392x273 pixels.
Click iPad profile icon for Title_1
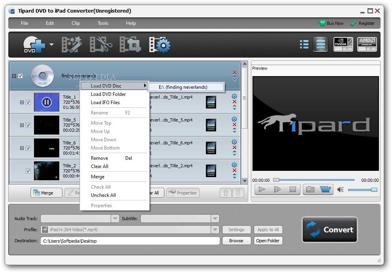pyautogui.click(x=211, y=102)
